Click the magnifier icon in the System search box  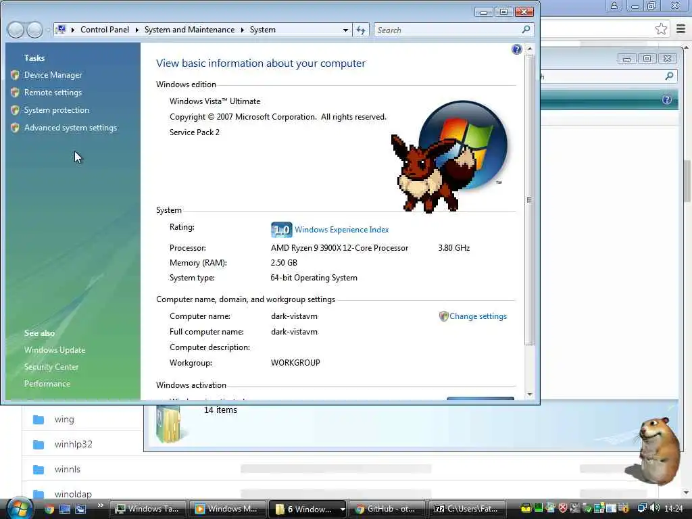click(526, 30)
